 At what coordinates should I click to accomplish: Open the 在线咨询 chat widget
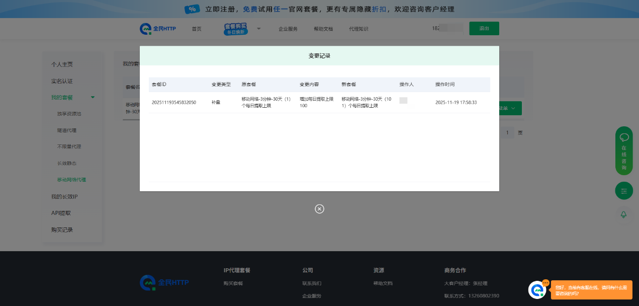(624, 150)
